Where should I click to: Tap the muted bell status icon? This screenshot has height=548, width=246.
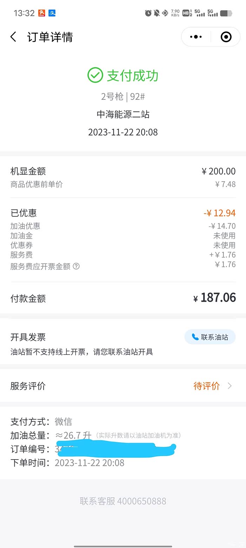tap(156, 13)
